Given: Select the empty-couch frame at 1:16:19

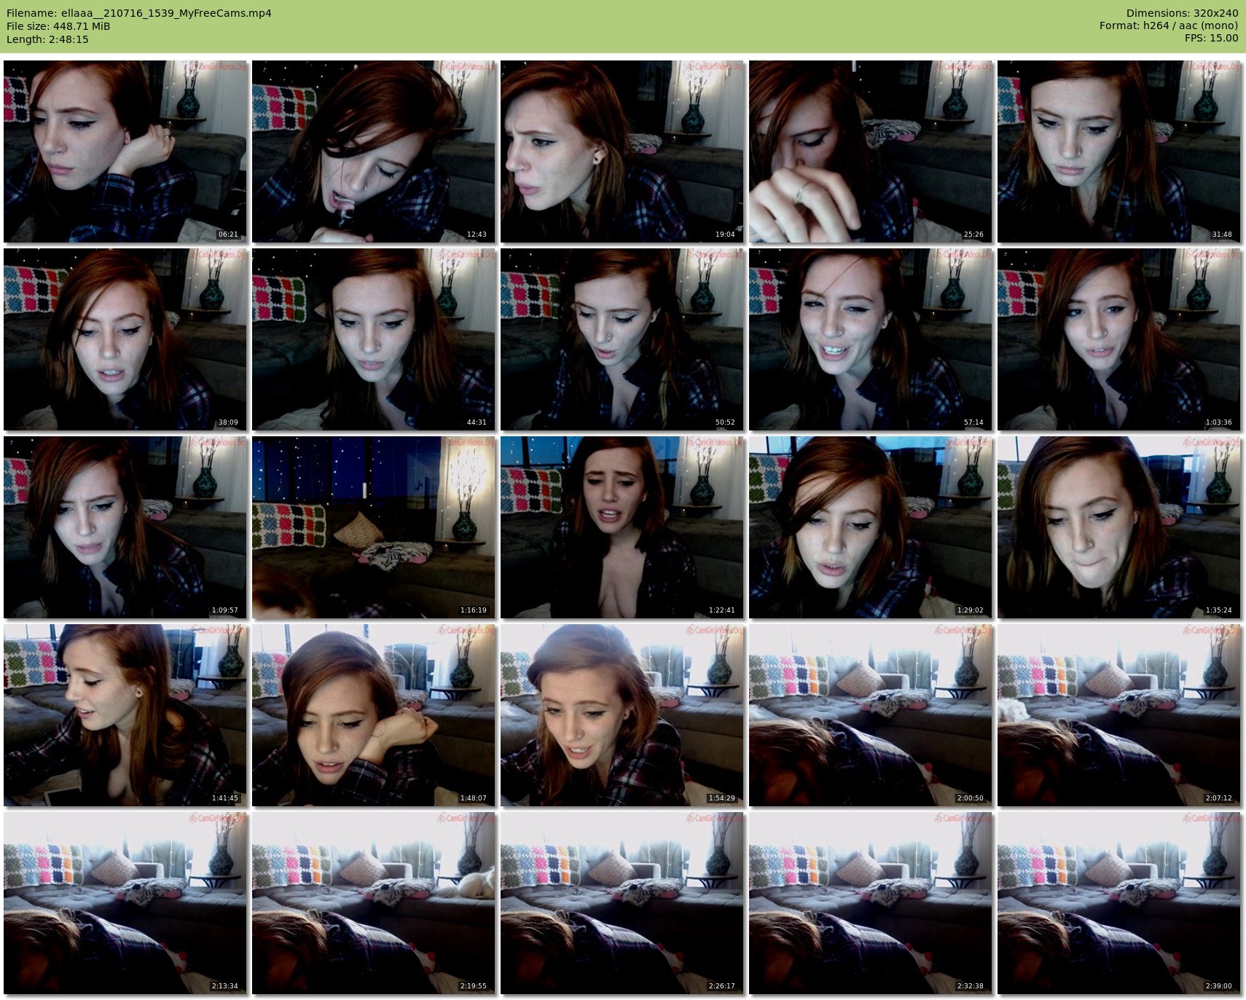Looking at the screenshot, I should click(x=373, y=527).
